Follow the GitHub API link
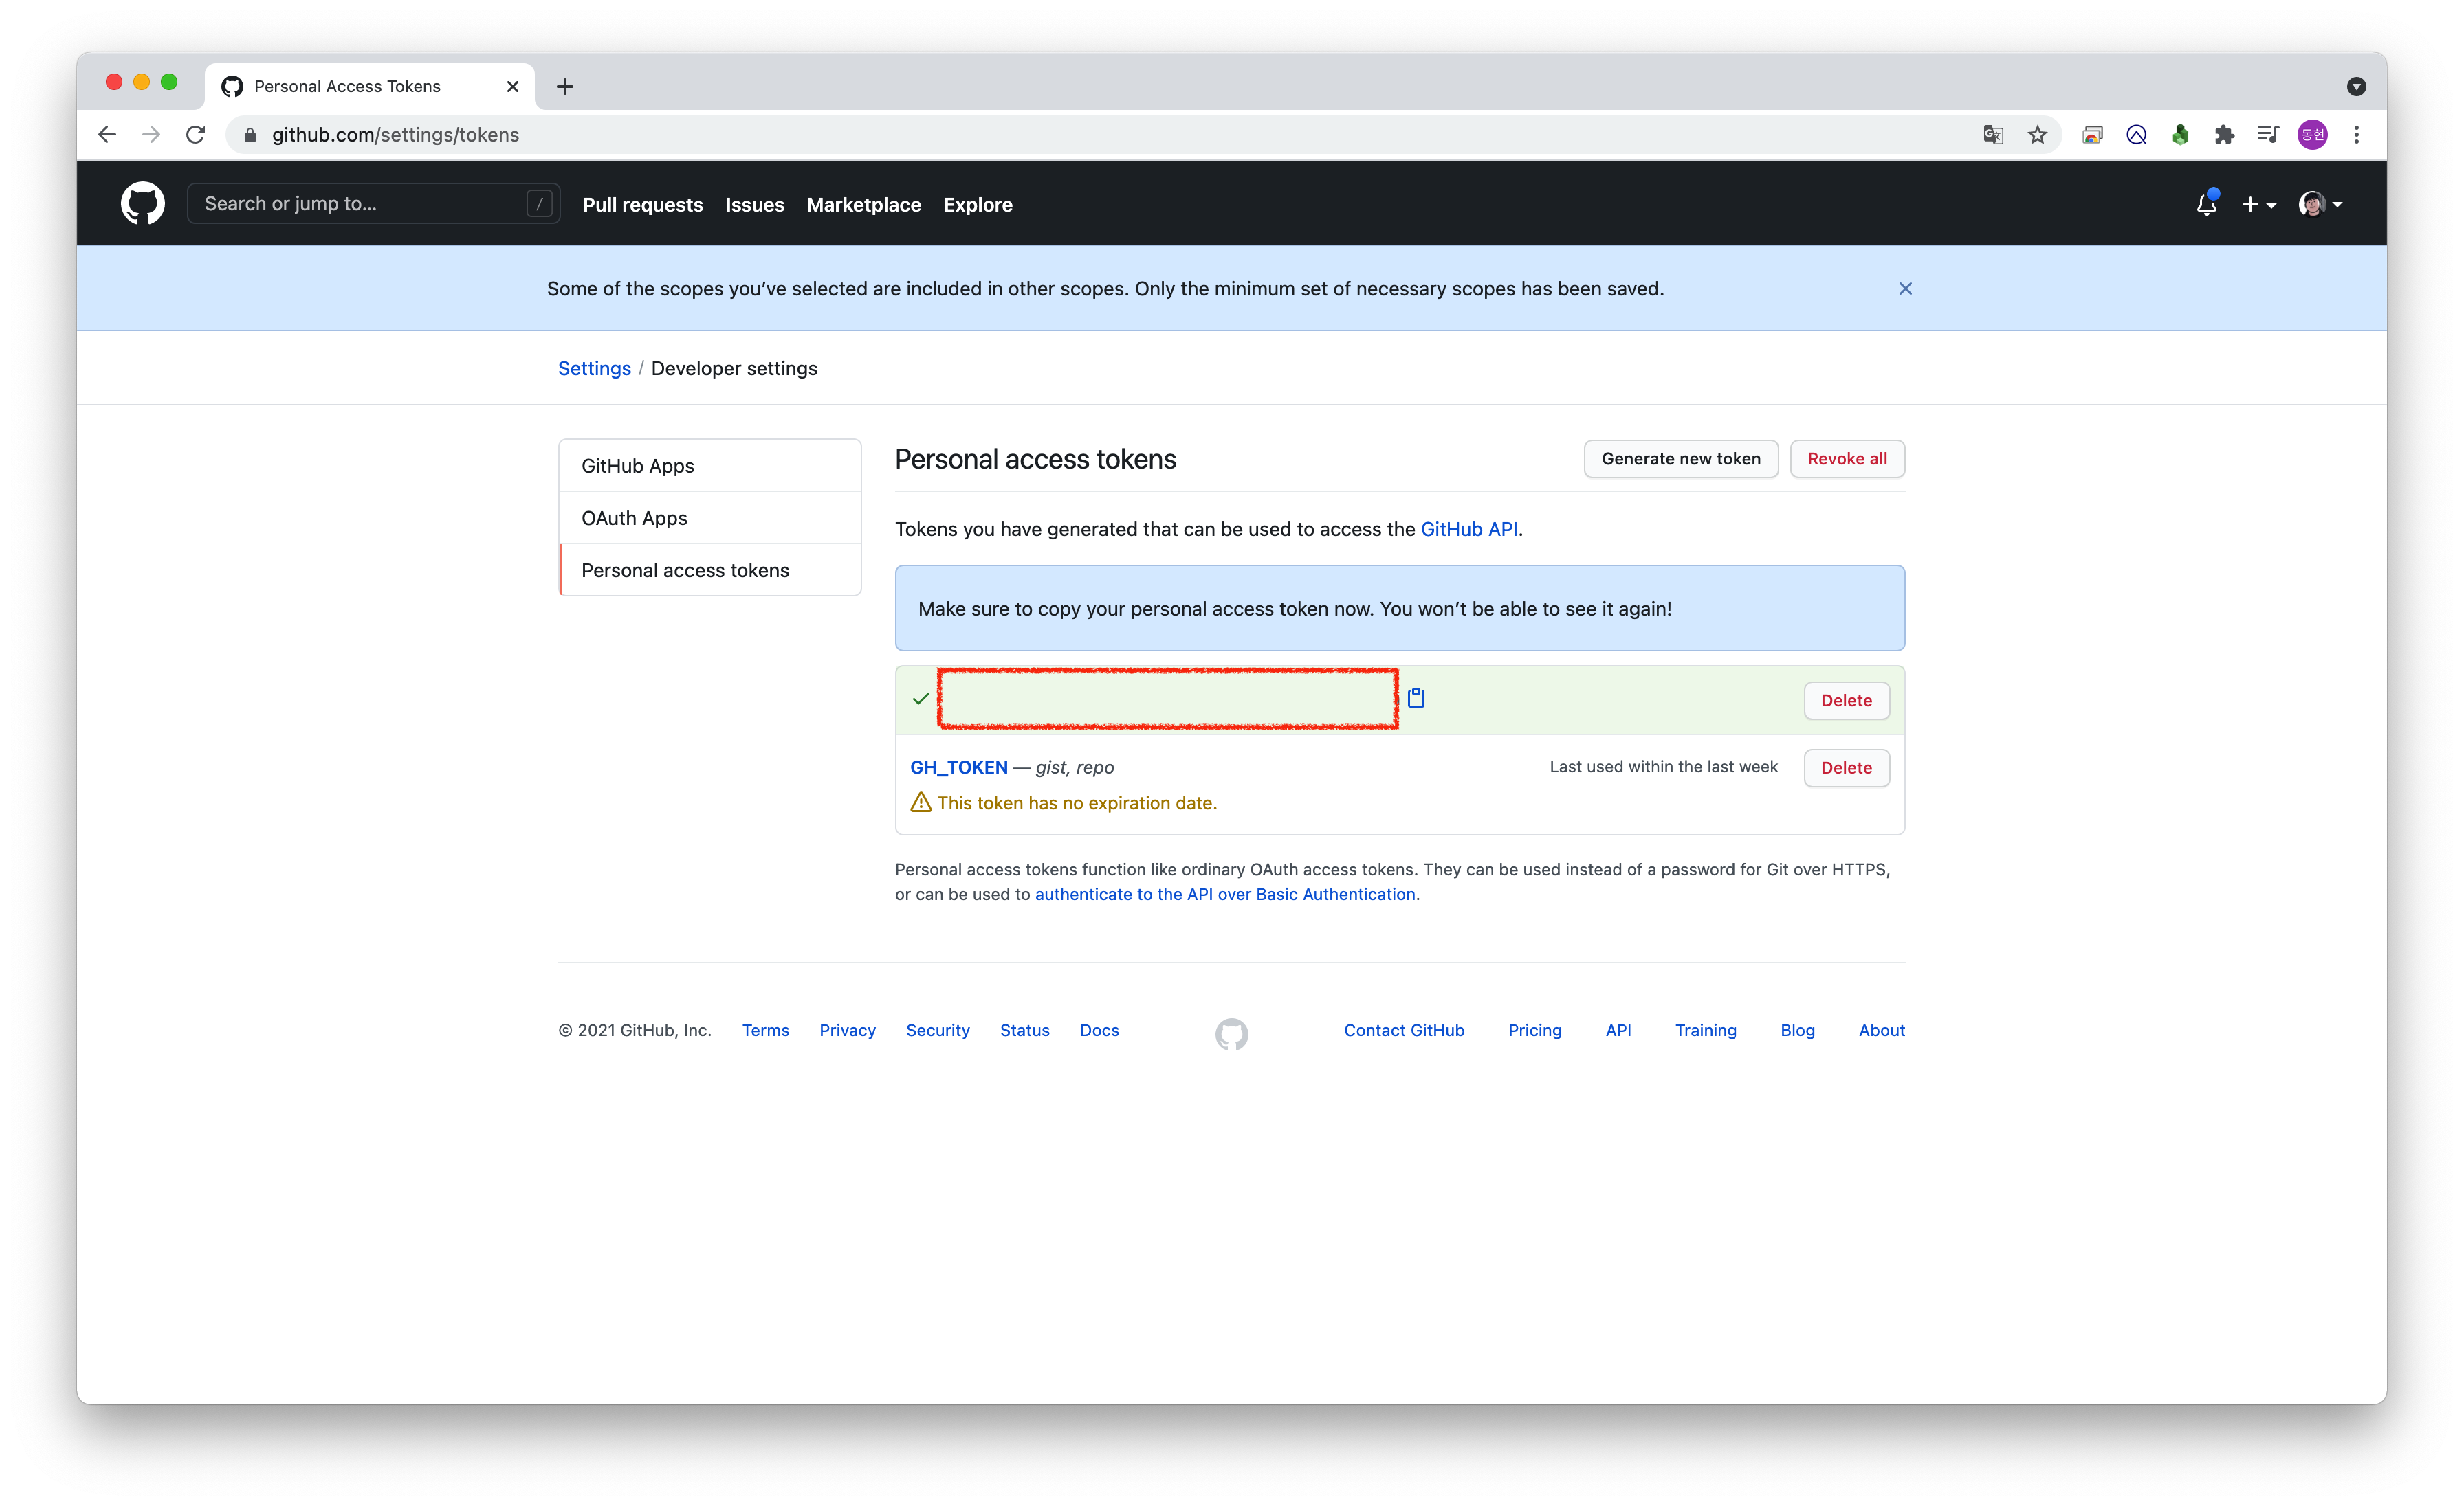 tap(1469, 528)
